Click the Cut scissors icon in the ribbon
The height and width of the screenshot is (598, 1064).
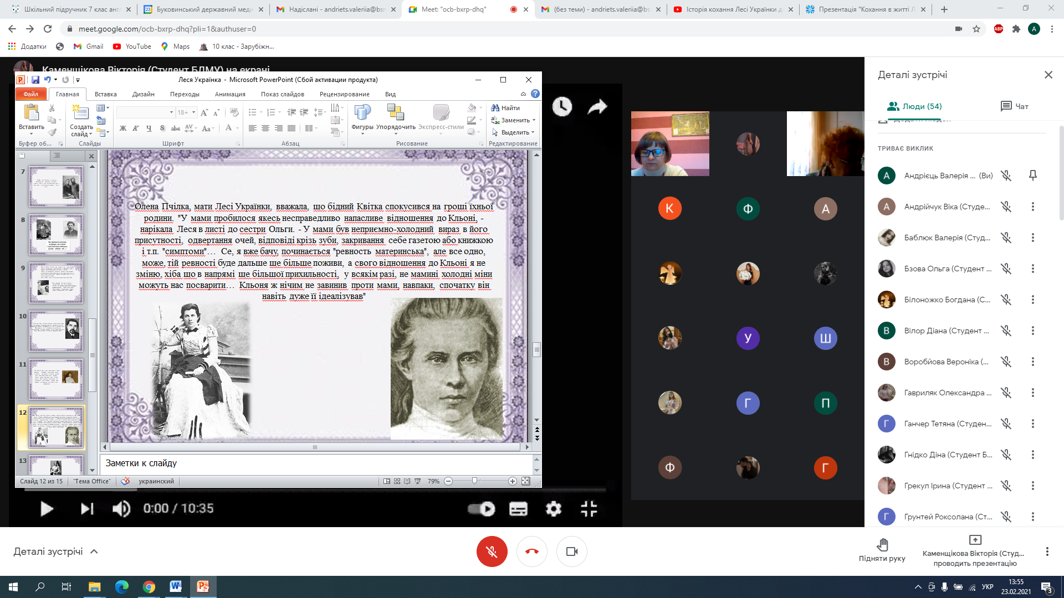click(x=52, y=108)
